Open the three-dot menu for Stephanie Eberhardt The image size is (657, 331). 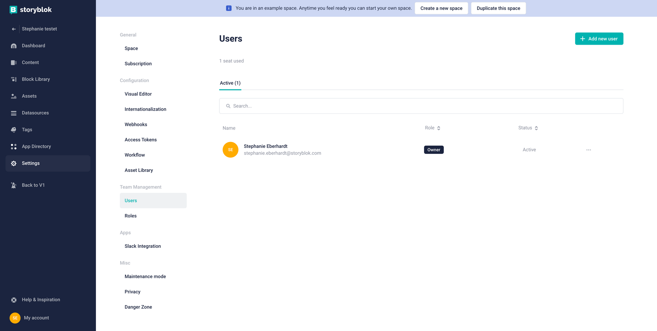pyautogui.click(x=589, y=150)
